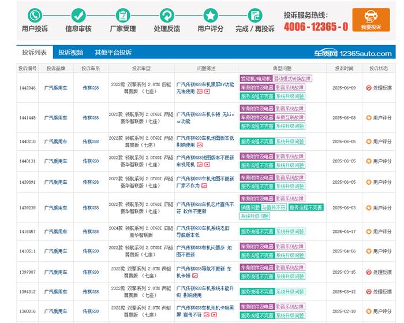Viewport: 404px width, 323px height.
Task: Click the 投诉状态 column header
Action: [x=379, y=68]
